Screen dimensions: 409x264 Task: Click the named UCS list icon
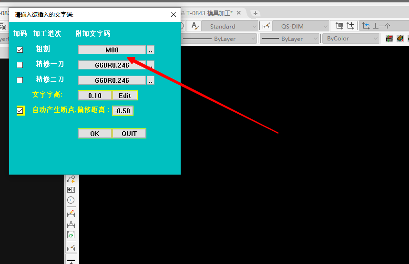tap(339, 26)
